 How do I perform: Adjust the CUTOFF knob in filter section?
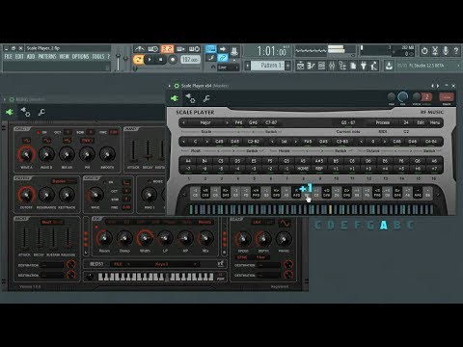tap(26, 195)
